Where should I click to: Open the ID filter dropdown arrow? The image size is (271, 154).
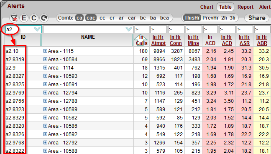tap(37, 30)
